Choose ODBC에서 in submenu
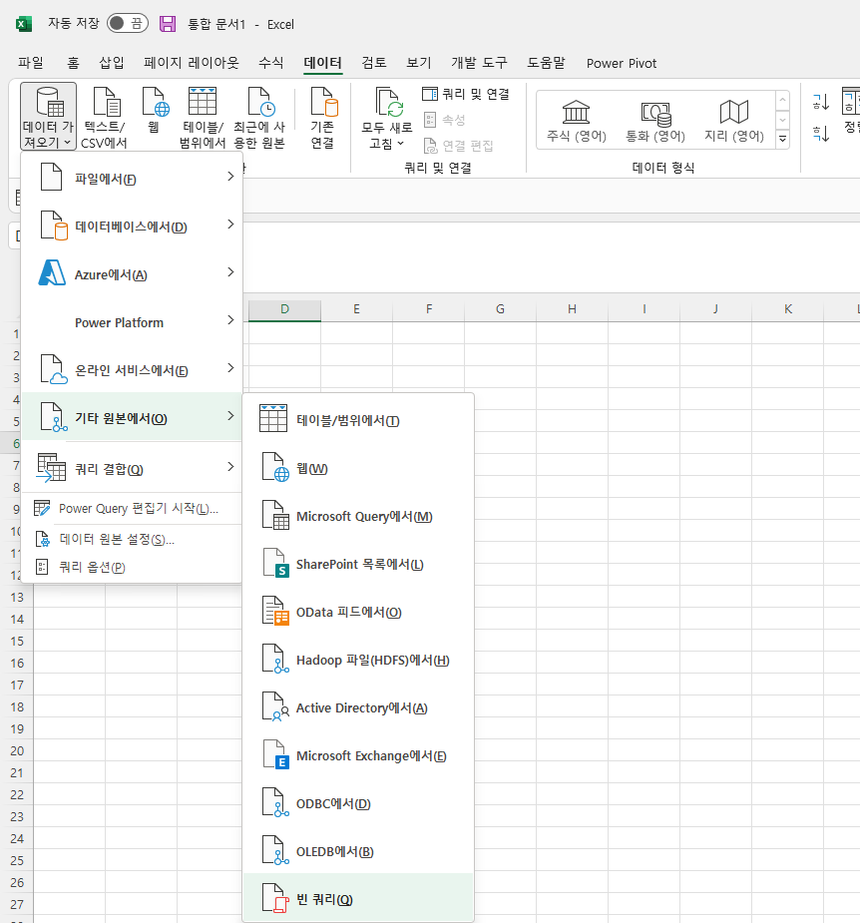Screen dimensions: 860x923 click(358, 803)
